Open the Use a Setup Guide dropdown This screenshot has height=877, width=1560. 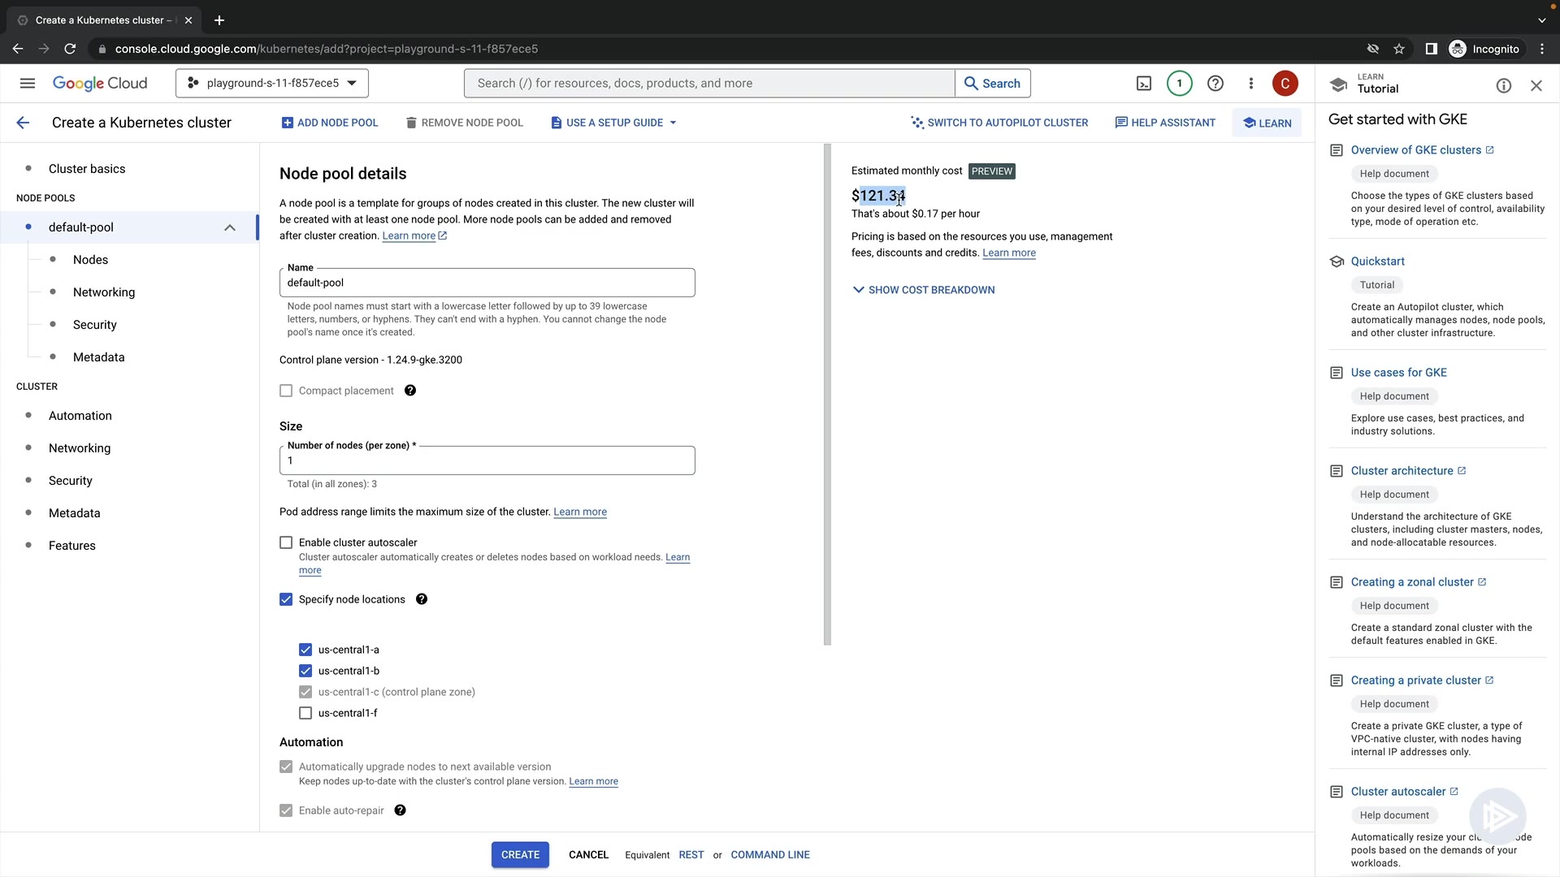coord(613,123)
